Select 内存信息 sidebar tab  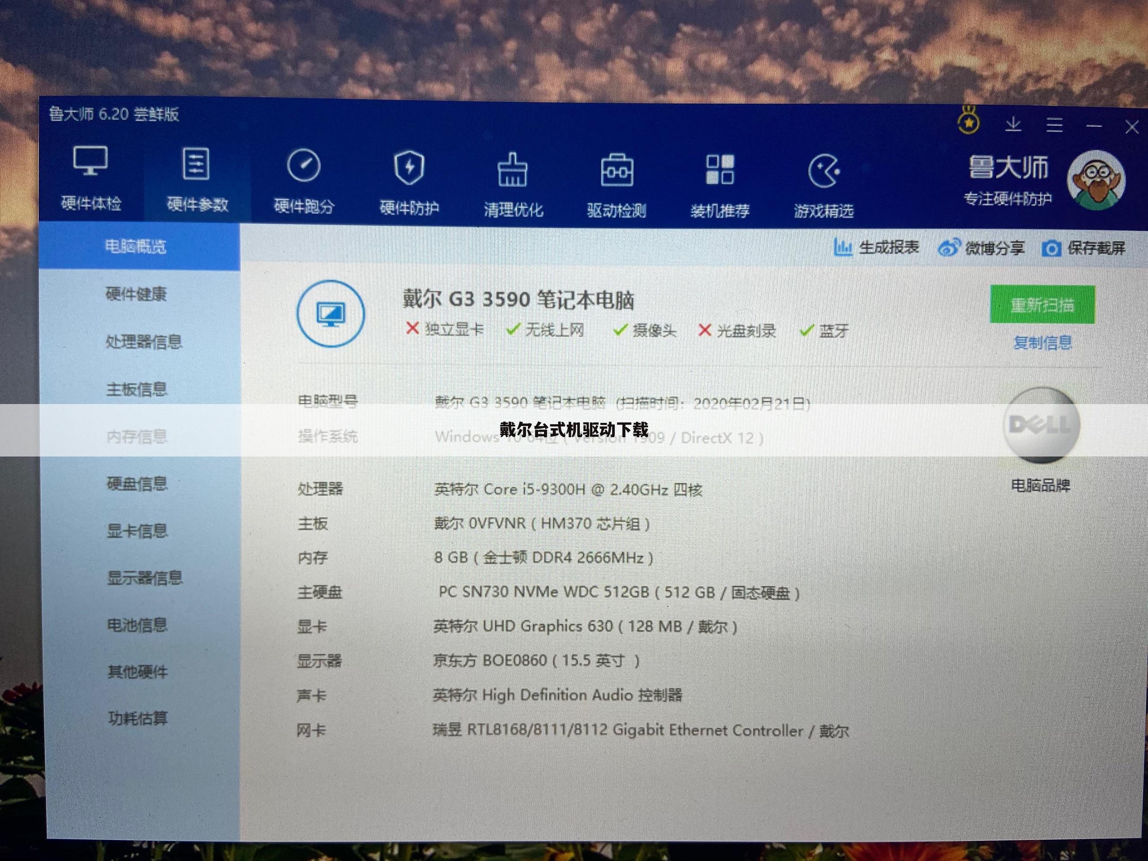137,436
